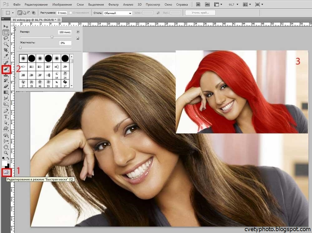The width and height of the screenshot is (312, 233).
Task: Click the Жесткость hardness slider handle
Action: (x=21, y=48)
